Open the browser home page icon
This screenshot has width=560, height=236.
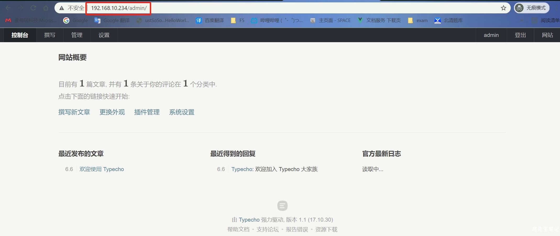coord(46,8)
